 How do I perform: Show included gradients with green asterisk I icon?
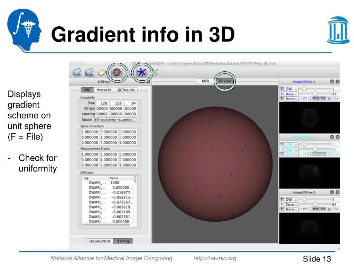(x=156, y=72)
